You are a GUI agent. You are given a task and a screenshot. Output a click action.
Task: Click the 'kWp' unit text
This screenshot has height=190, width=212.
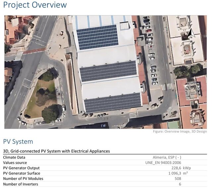pyautogui.click(x=187, y=168)
